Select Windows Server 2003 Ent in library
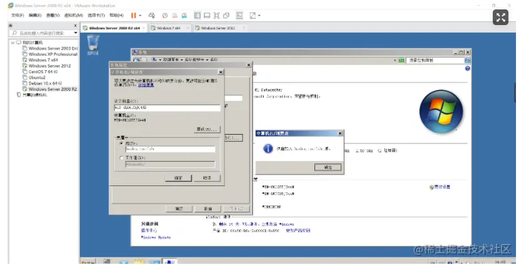This screenshot has height=265, width=521. [x=50, y=48]
